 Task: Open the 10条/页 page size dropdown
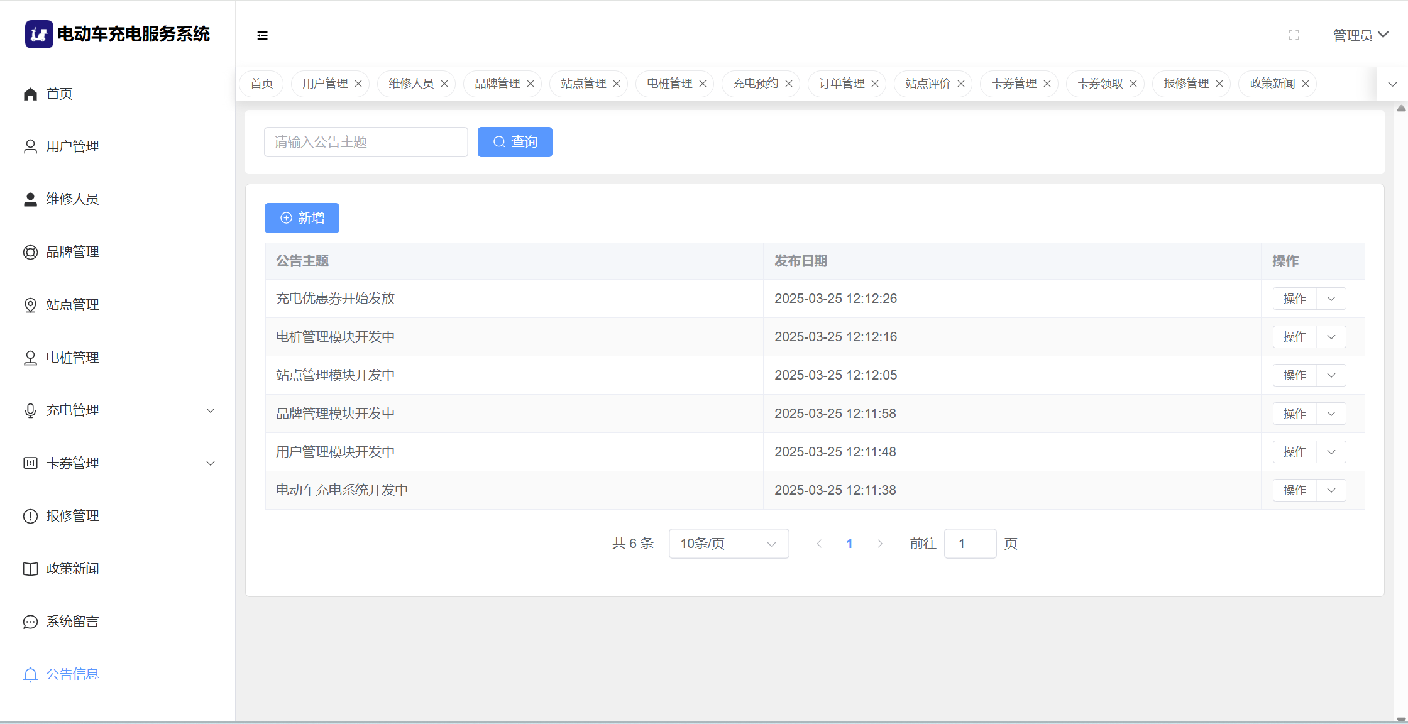click(729, 544)
